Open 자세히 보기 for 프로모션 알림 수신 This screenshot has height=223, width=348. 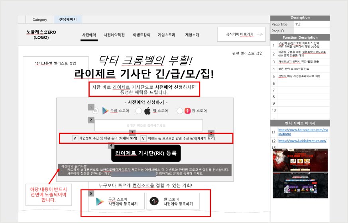coord(205,138)
